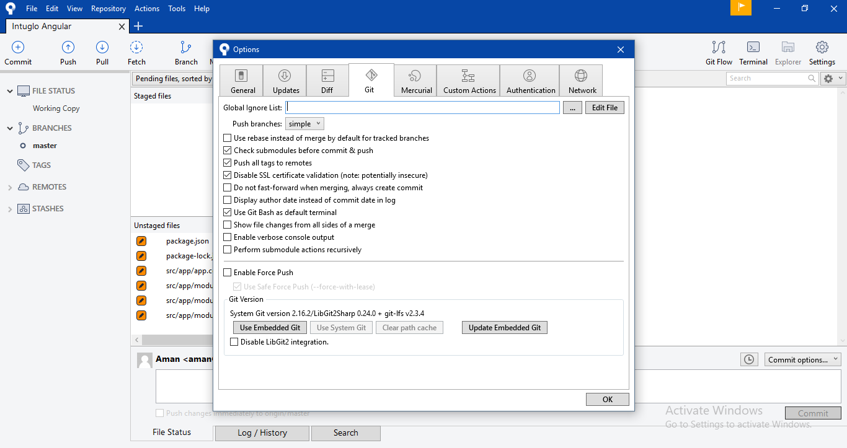
Task: Click the Pull toolbar icon
Action: click(102, 53)
